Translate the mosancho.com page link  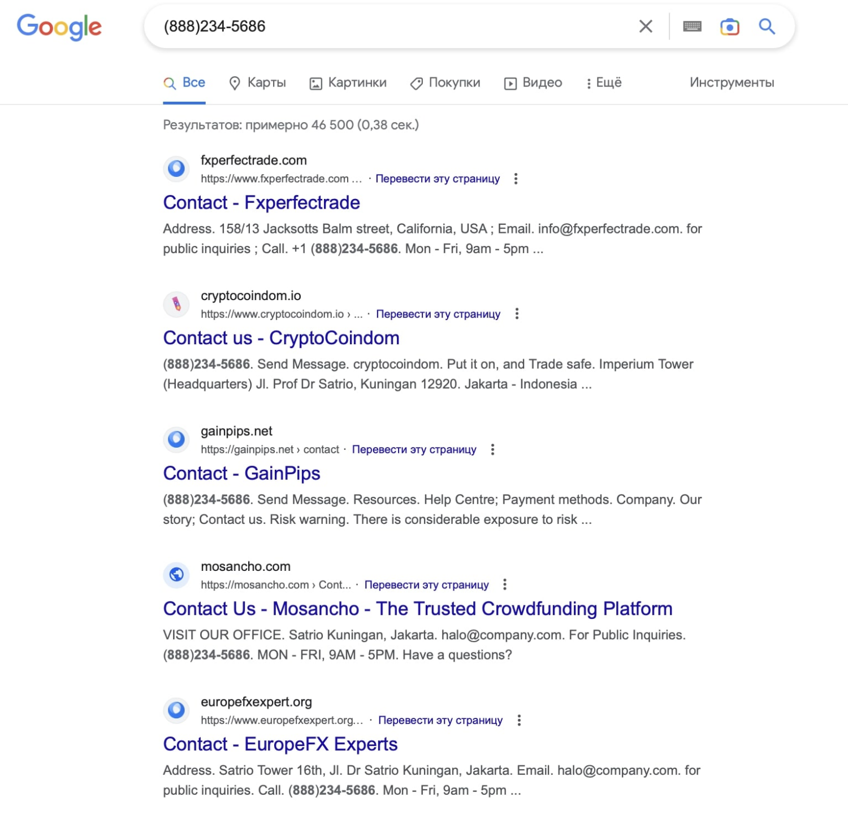pyautogui.click(x=426, y=585)
